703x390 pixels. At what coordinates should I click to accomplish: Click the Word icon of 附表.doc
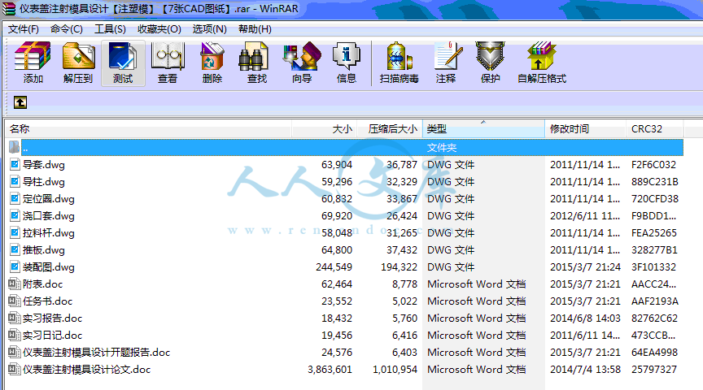(x=15, y=284)
